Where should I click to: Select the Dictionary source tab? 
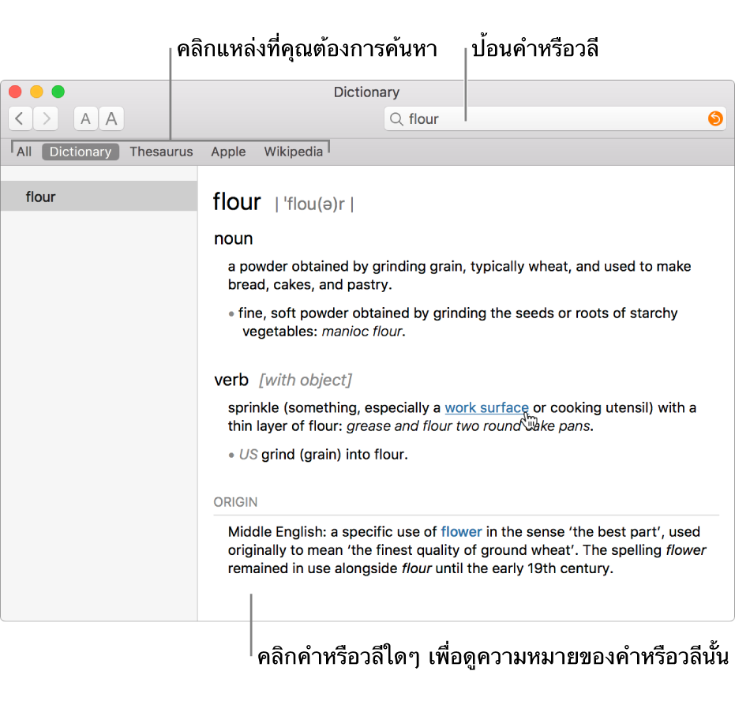tap(81, 152)
